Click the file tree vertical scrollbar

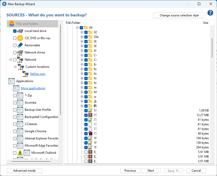coord(212,48)
